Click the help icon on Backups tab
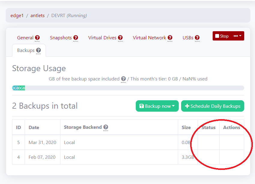The width and height of the screenshot is (255, 184). click(x=38, y=50)
